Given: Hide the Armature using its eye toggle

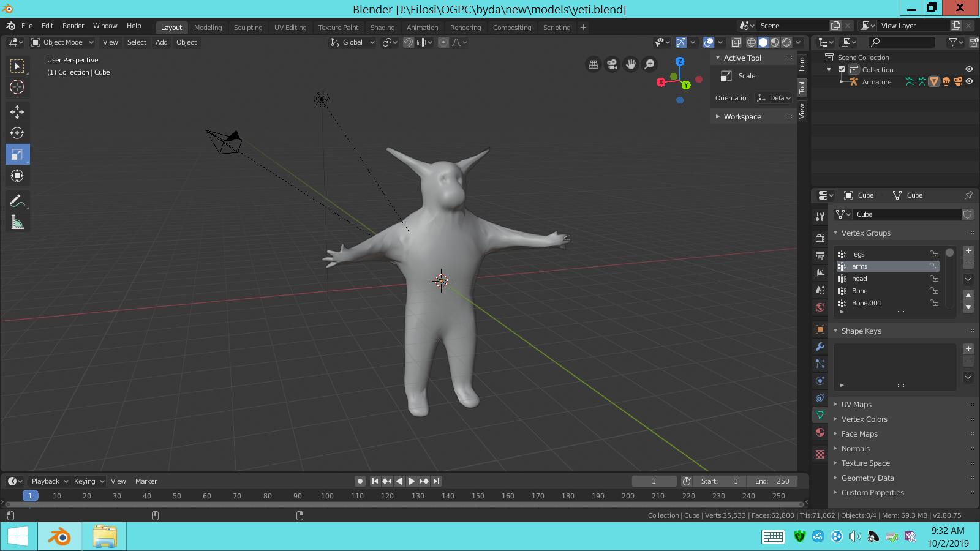Looking at the screenshot, I should (x=968, y=81).
